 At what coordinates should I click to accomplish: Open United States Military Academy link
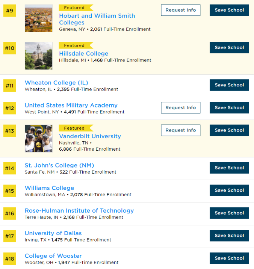click(x=71, y=105)
